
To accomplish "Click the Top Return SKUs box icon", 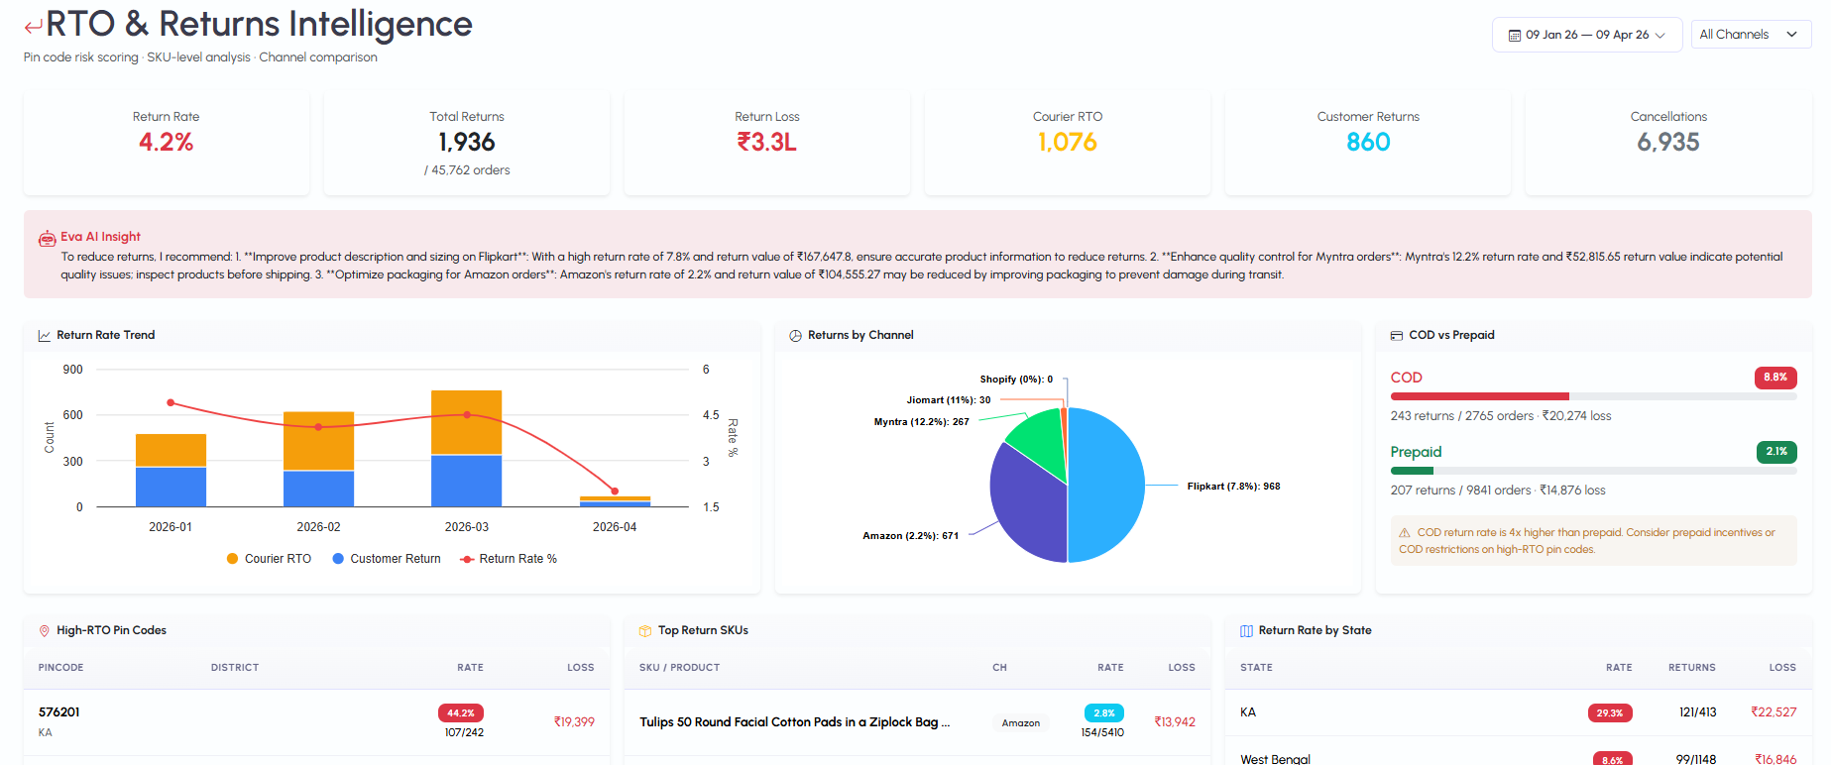I will [x=645, y=631].
